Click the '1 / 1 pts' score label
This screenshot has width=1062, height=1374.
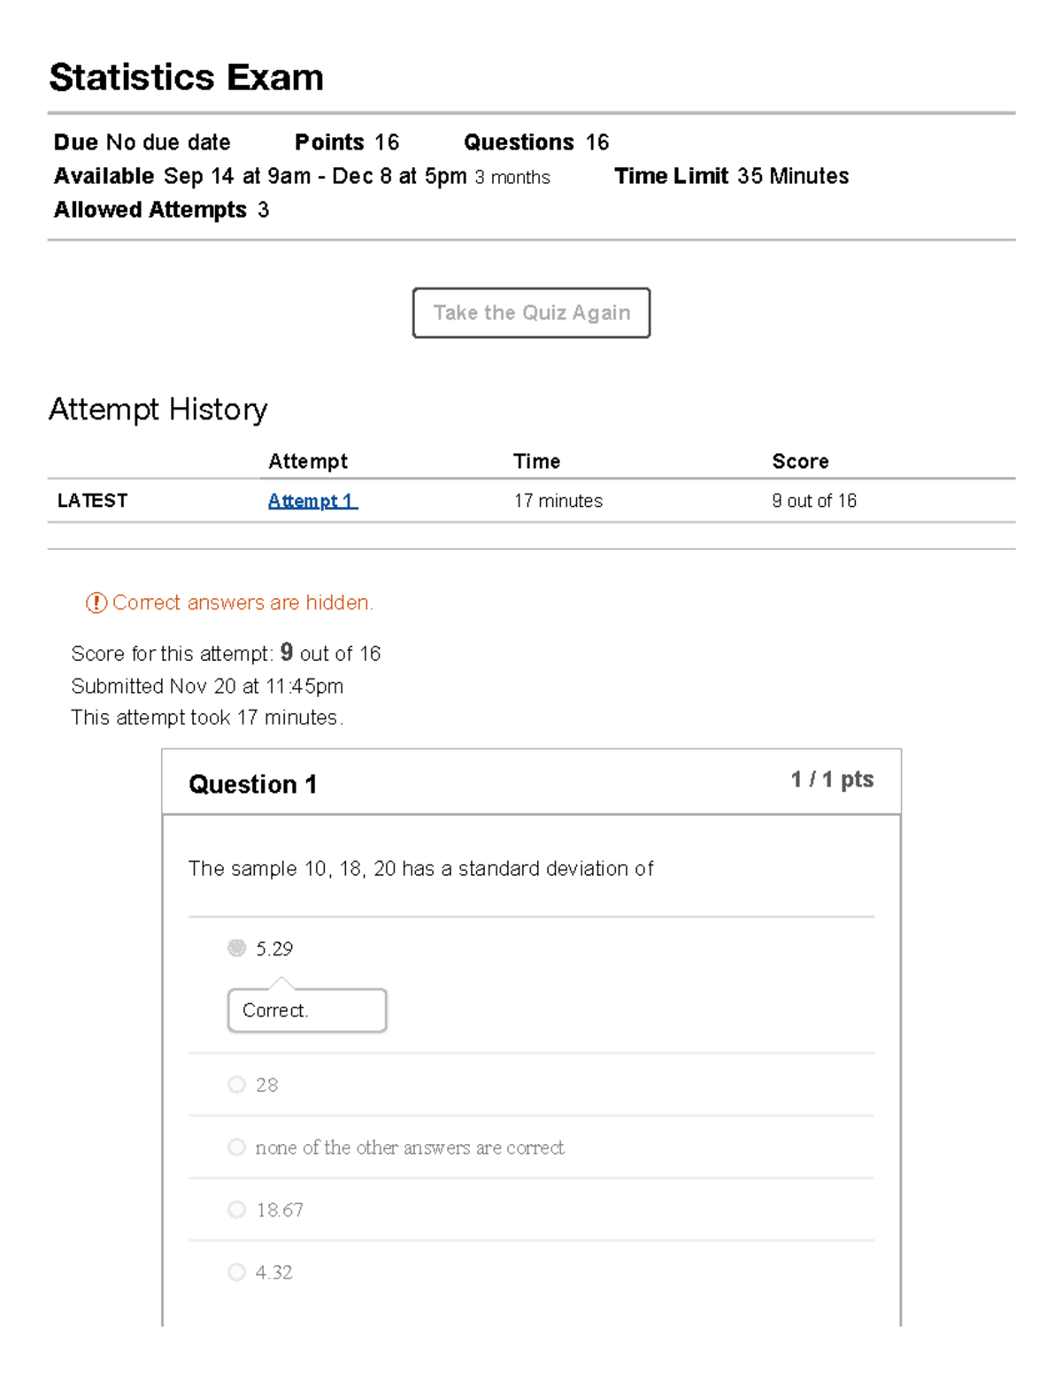[830, 779]
